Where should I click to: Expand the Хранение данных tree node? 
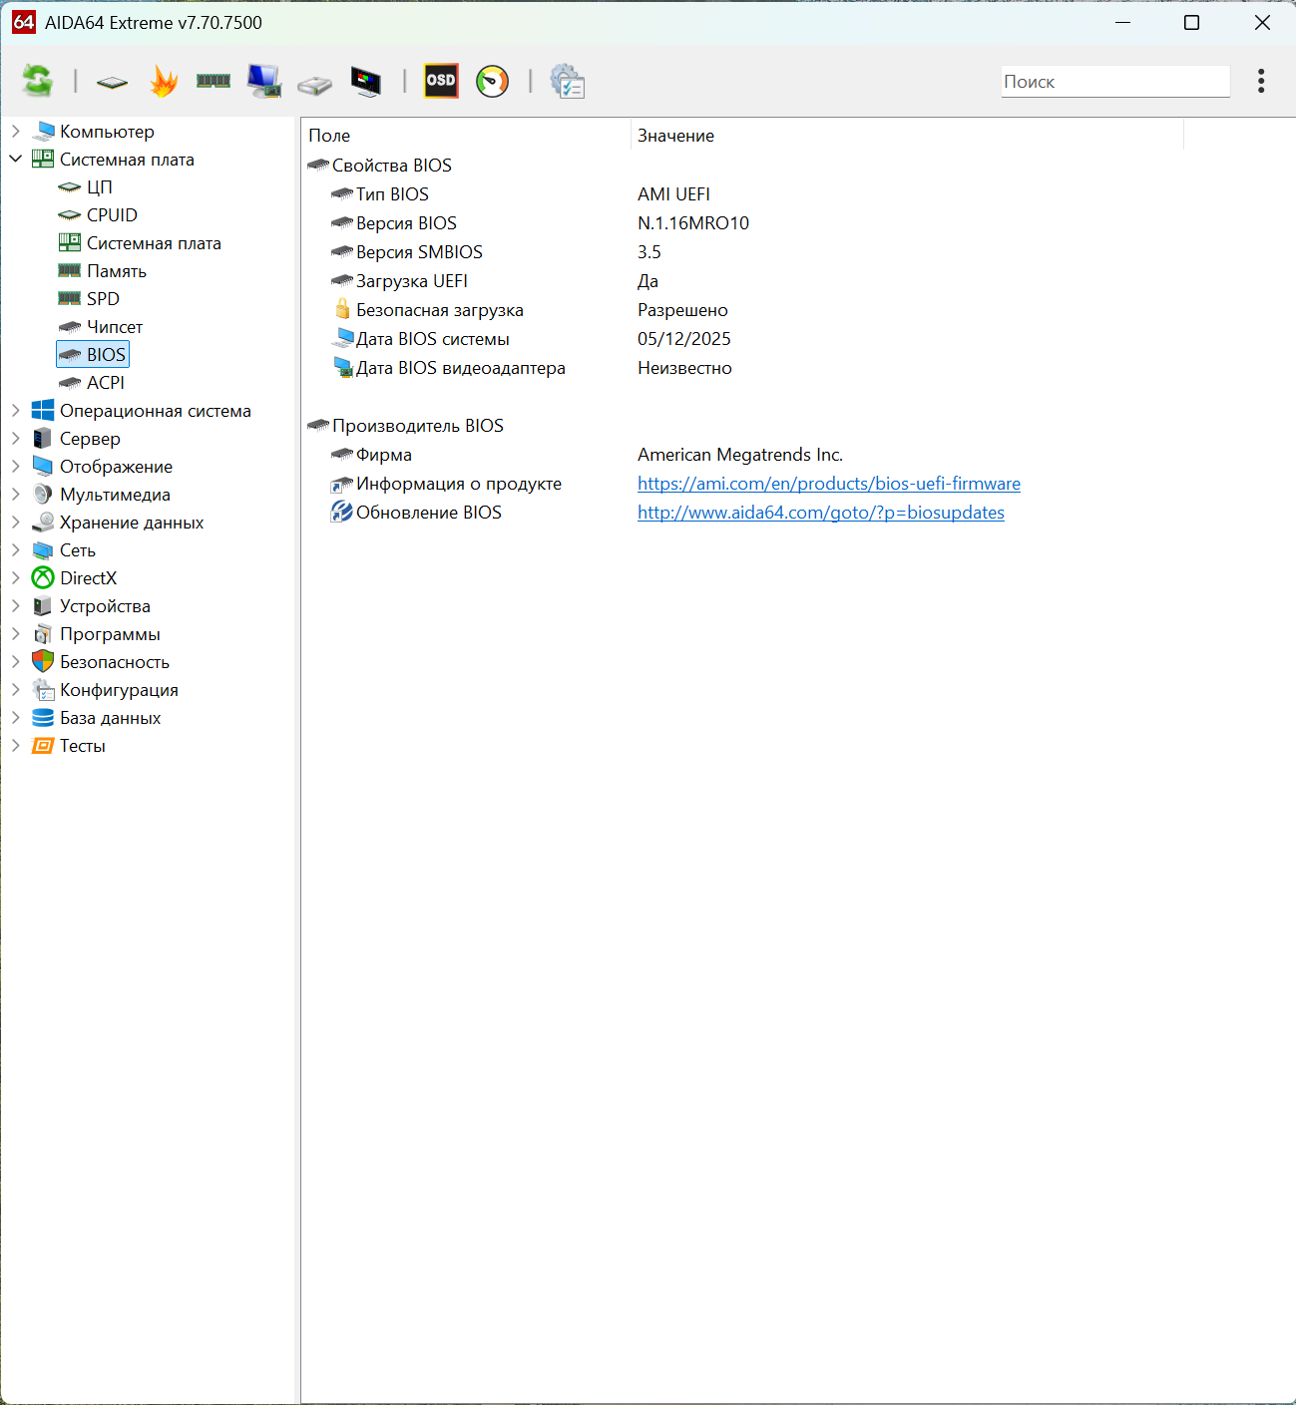click(x=16, y=522)
